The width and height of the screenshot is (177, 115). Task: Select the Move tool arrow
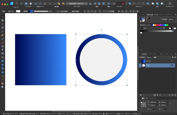pos(3,17)
